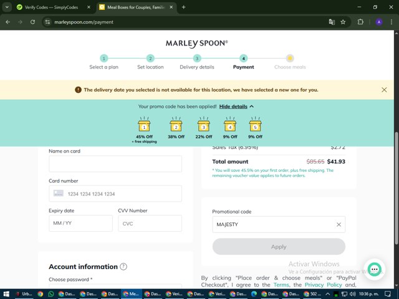Open the tab search dropdown arrow
This screenshot has height=299, width=399.
(7, 7)
